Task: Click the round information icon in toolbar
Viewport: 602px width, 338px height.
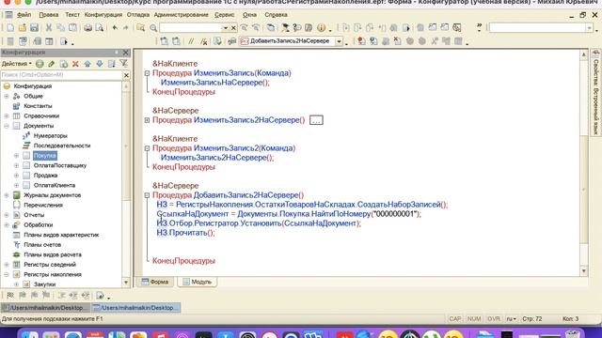Action: click(x=322, y=27)
